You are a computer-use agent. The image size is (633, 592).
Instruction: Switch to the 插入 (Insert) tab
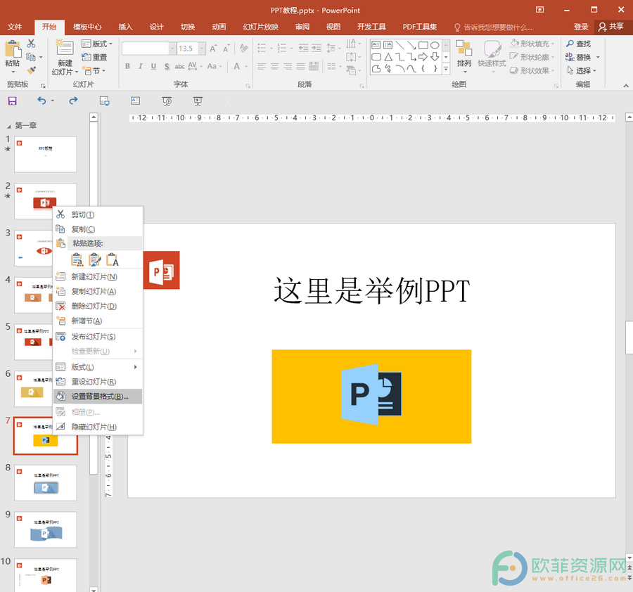pos(126,27)
